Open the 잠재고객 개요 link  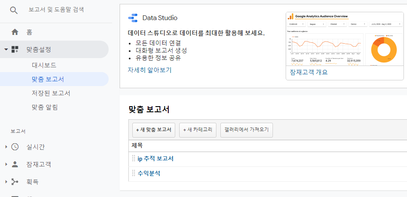coord(308,72)
